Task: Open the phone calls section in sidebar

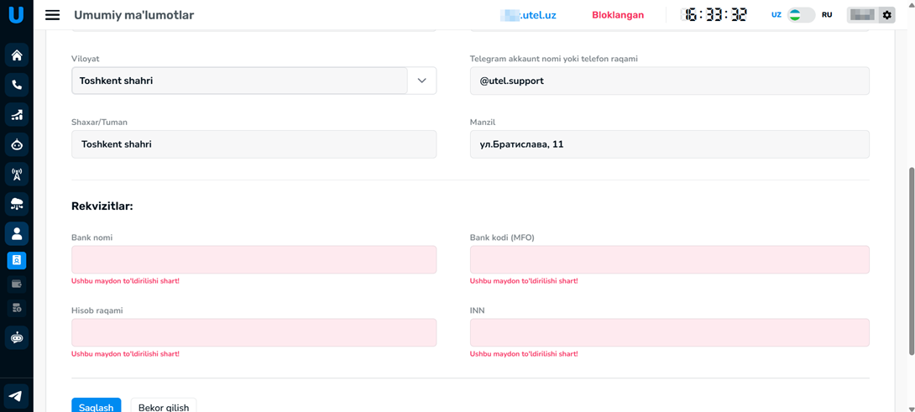Action: (x=17, y=85)
